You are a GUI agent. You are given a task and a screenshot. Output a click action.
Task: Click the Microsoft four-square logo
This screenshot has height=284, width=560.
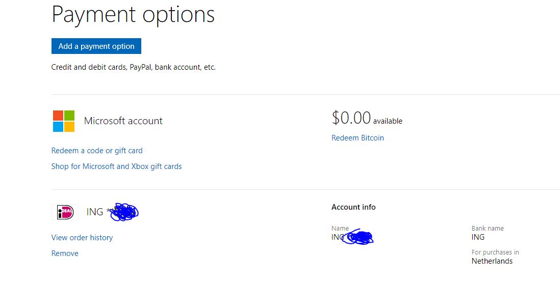coord(64,121)
